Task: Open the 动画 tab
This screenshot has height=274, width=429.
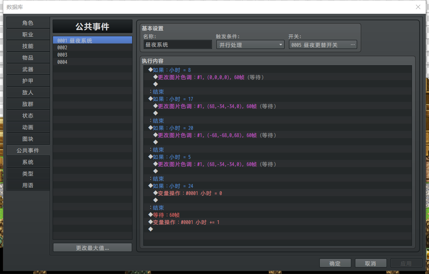Action: 28,127
